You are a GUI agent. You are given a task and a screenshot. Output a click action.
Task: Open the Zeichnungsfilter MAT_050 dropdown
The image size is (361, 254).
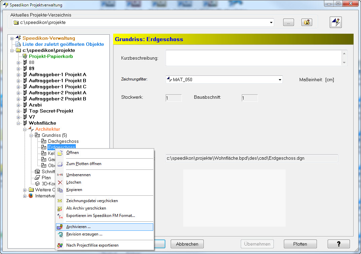point(280,80)
